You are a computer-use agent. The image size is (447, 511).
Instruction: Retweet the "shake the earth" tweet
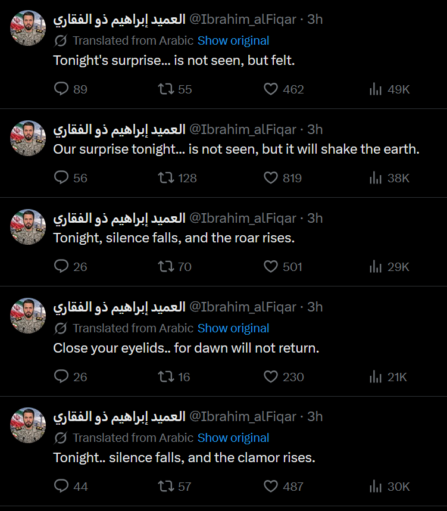coord(165,178)
